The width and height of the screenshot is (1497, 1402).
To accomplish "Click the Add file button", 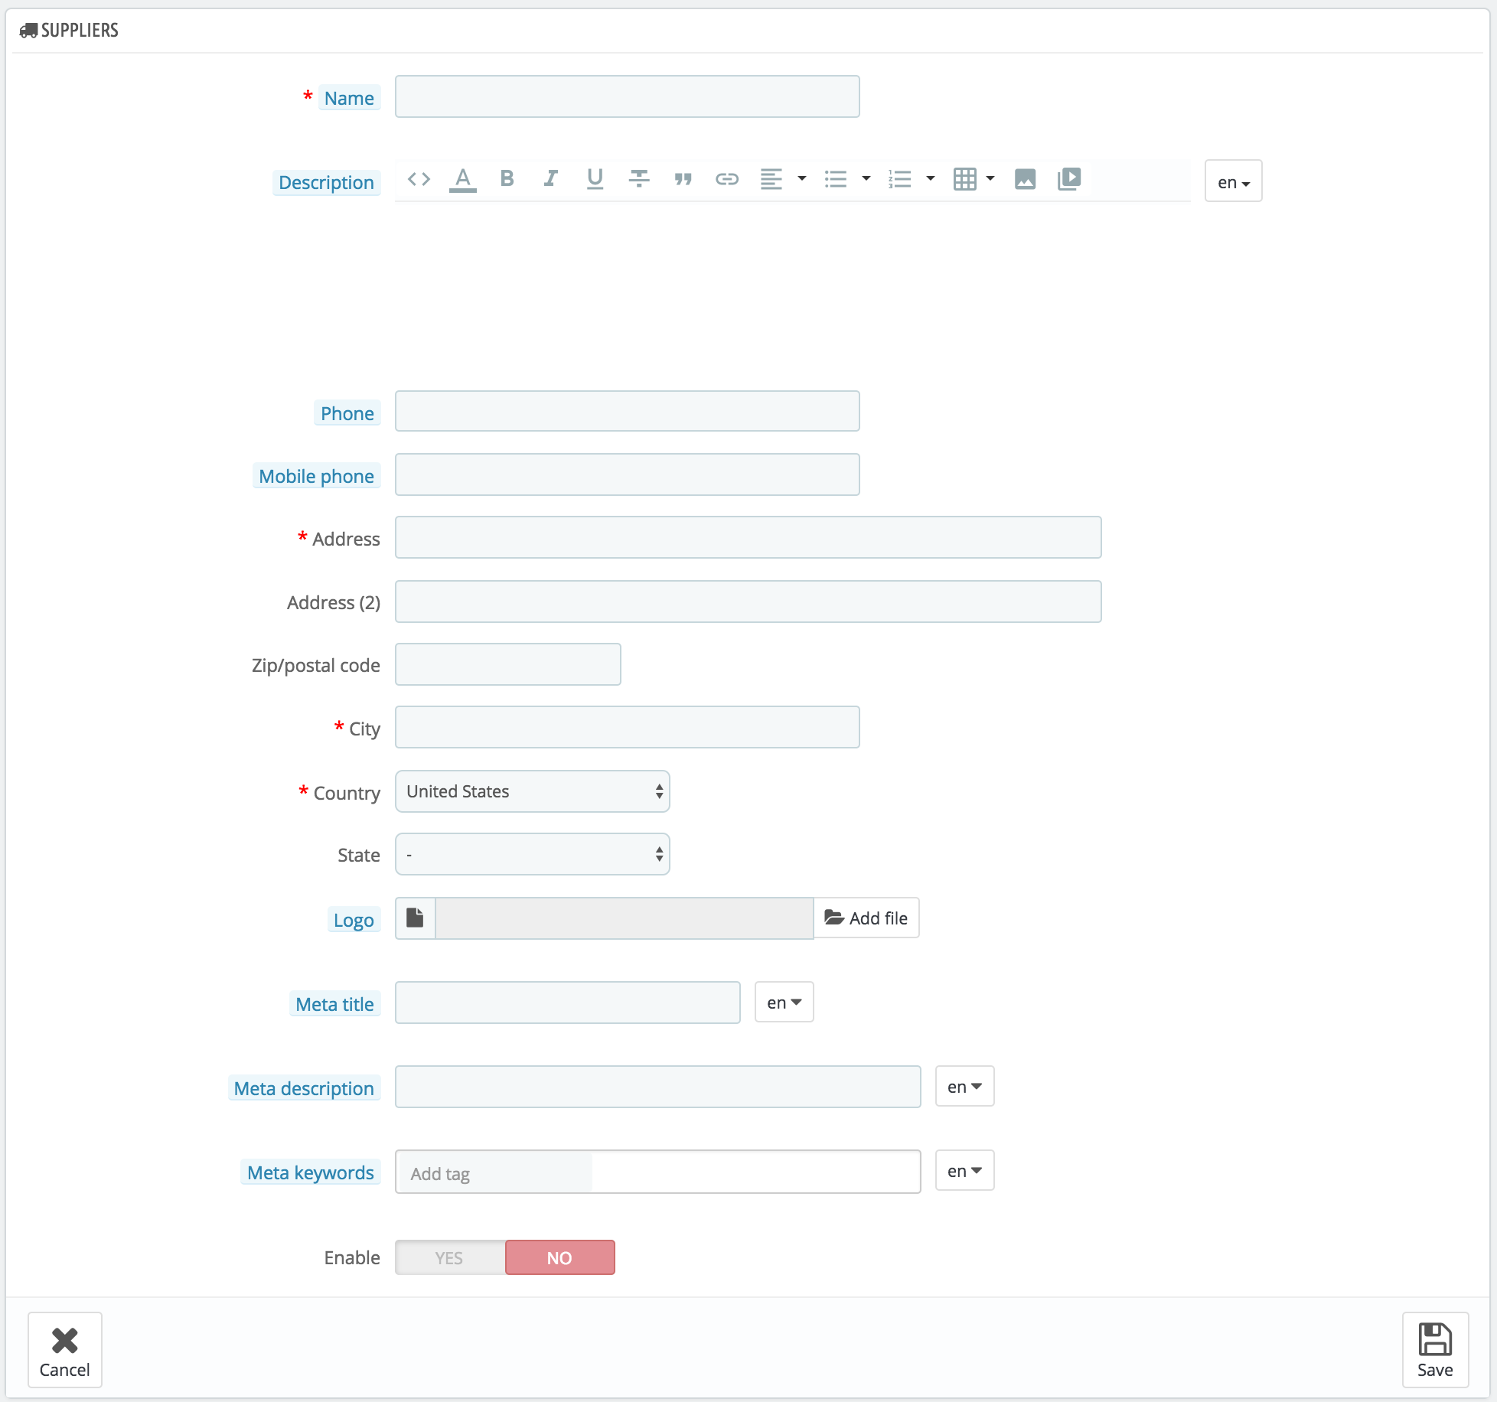I will click(x=866, y=918).
